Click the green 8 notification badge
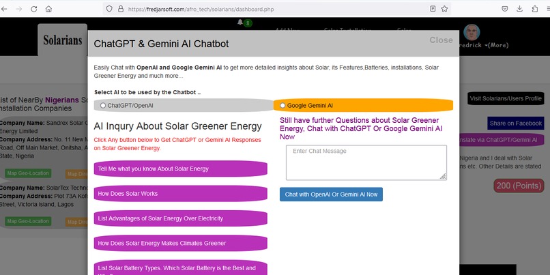 coord(248,23)
